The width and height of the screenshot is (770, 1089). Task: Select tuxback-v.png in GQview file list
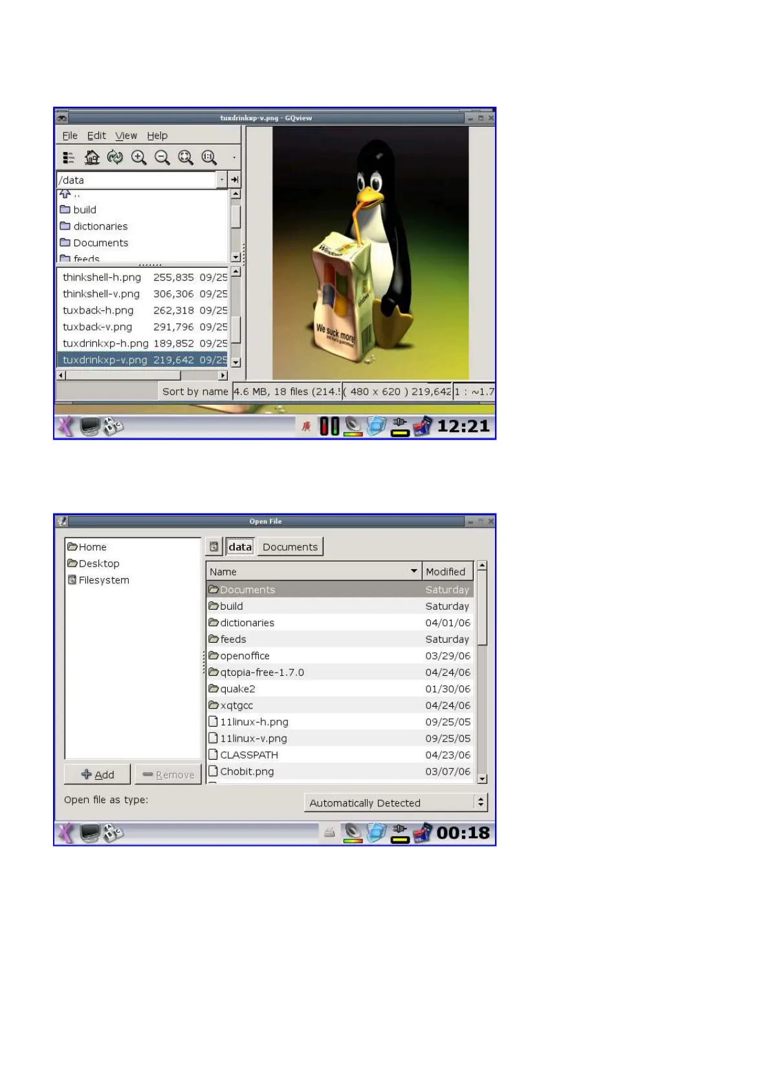[142, 327]
